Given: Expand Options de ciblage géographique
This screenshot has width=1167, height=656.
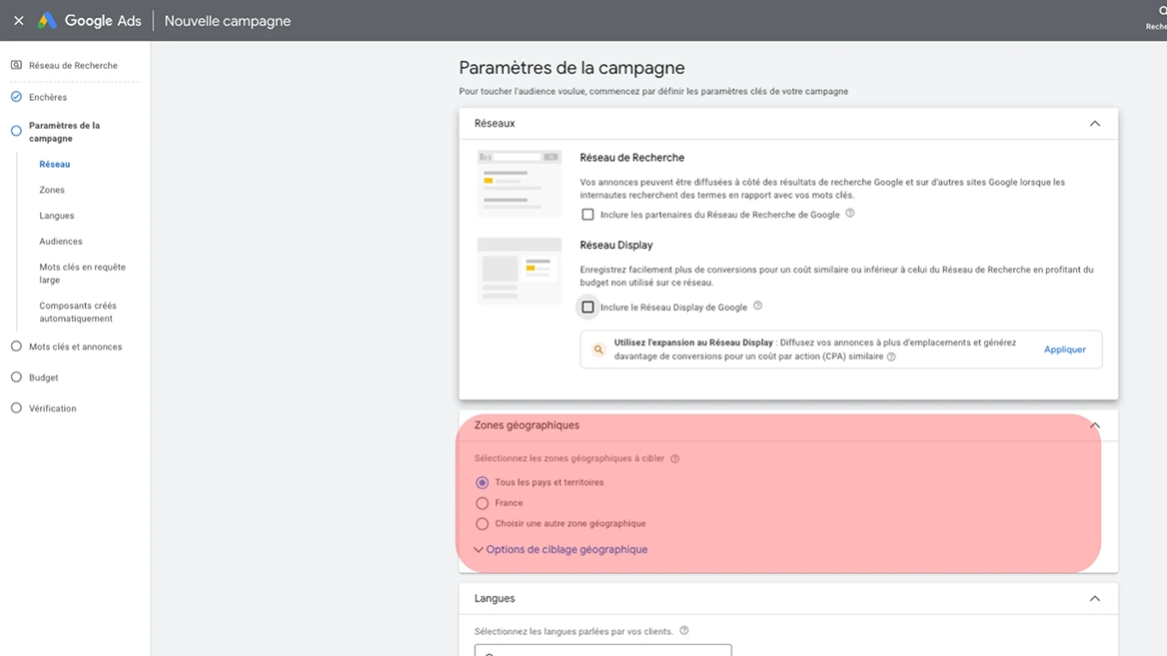Looking at the screenshot, I should point(561,549).
